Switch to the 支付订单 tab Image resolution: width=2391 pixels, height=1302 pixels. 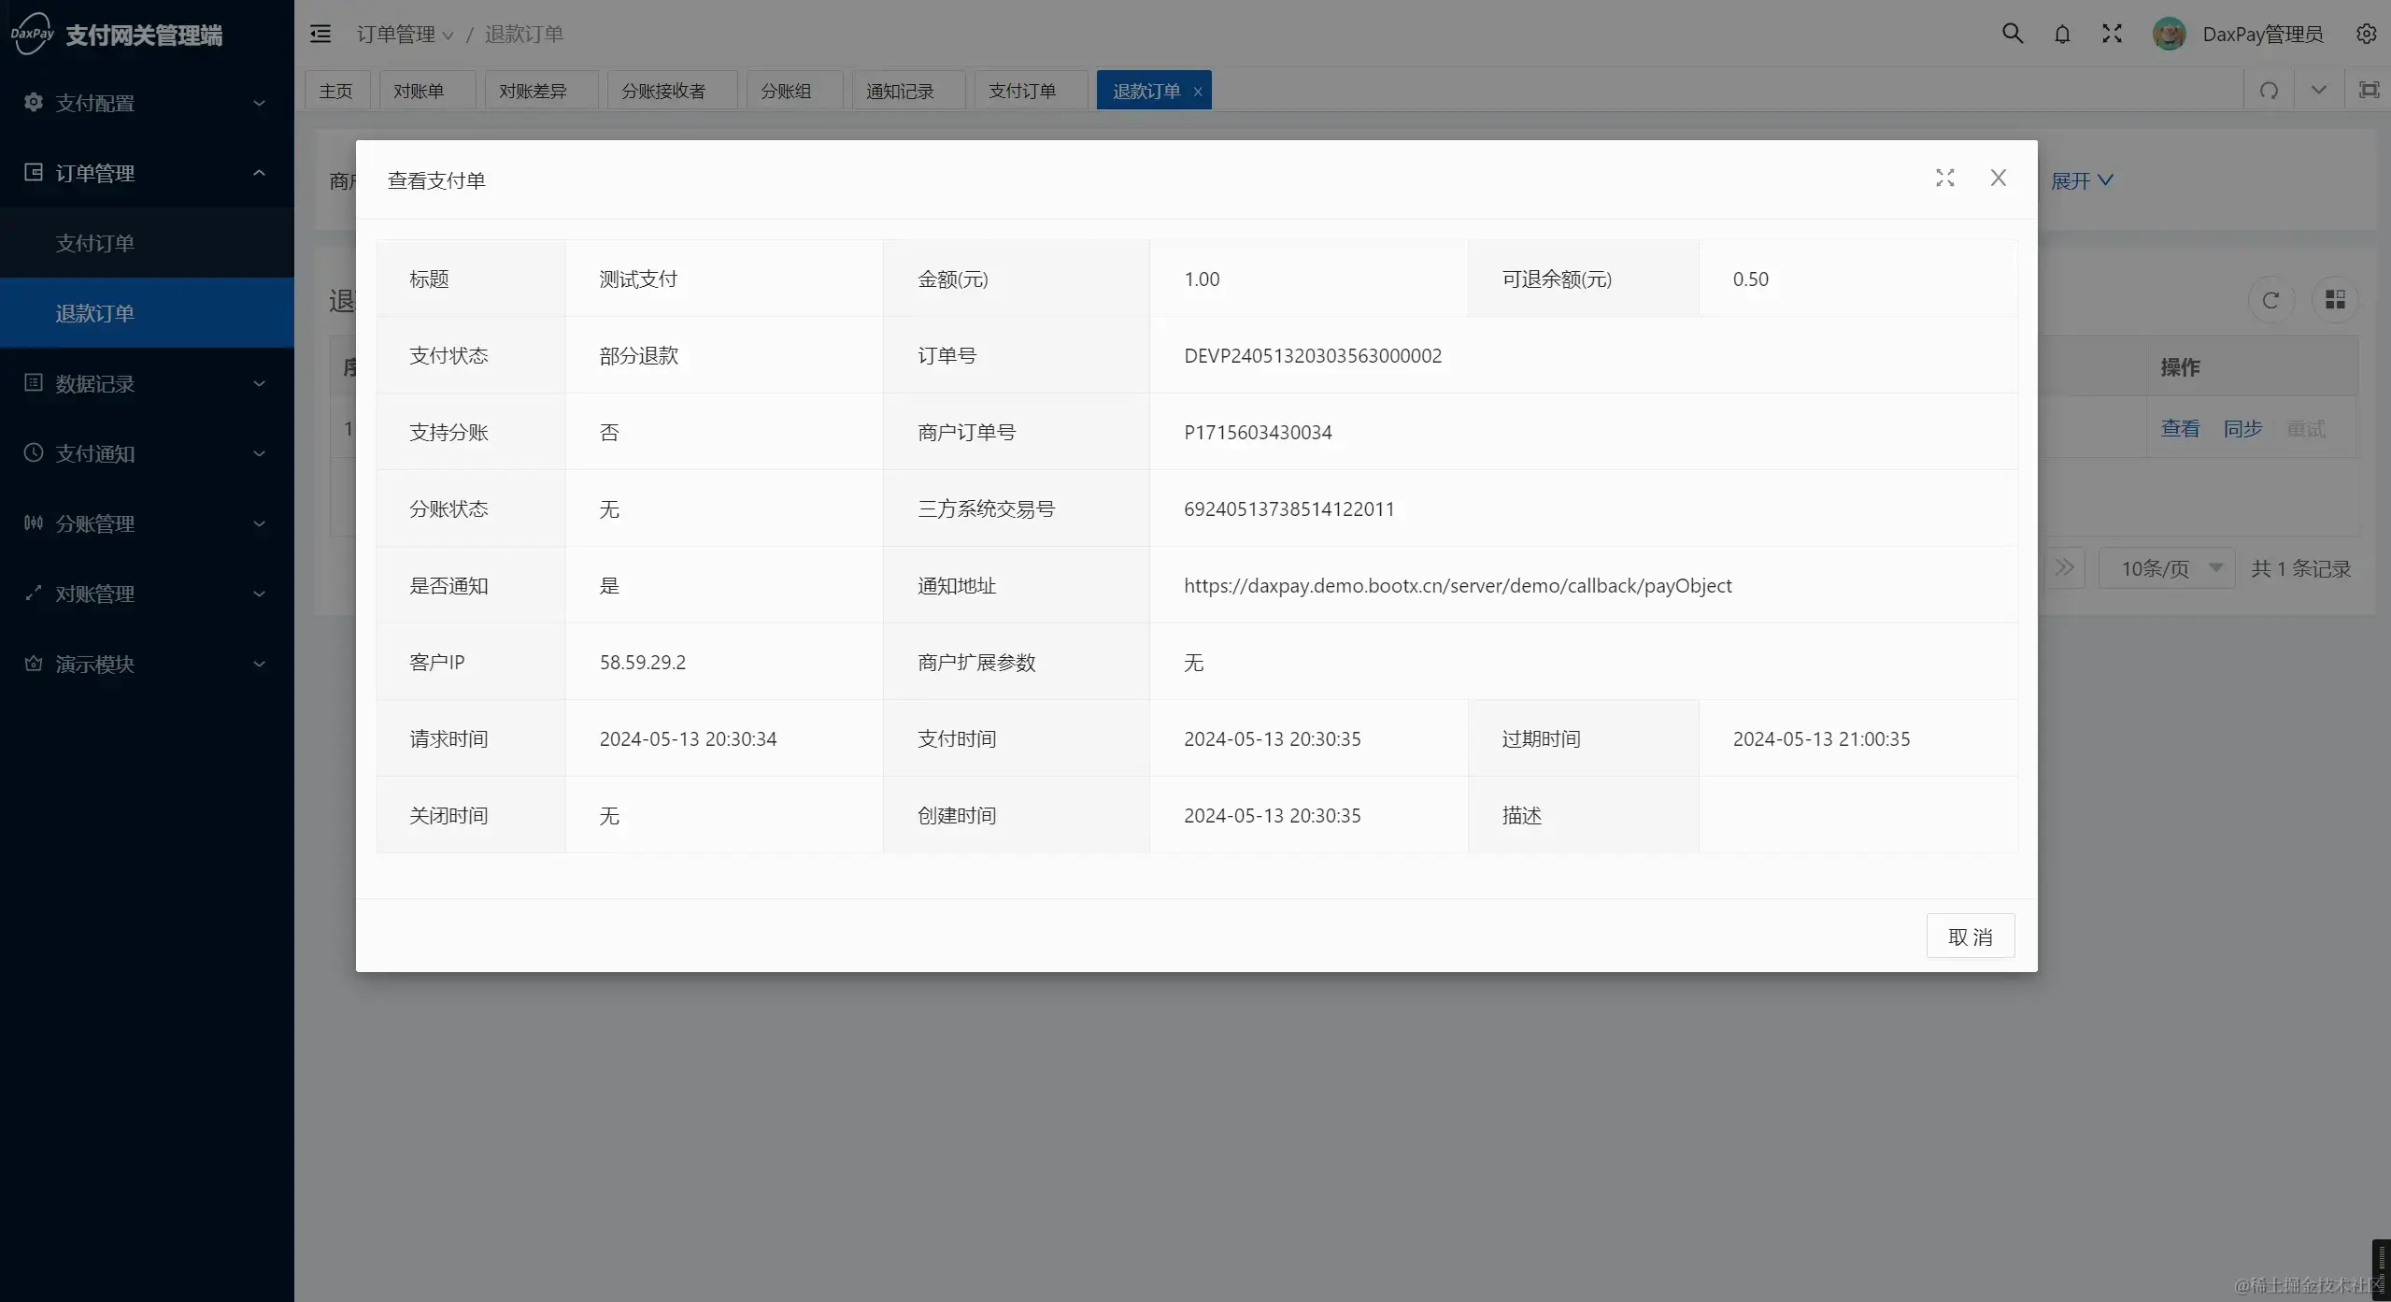coord(1022,90)
